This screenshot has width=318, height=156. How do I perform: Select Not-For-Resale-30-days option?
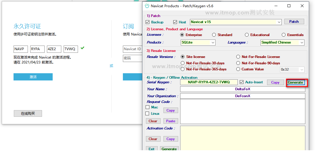pyautogui.click(x=183, y=63)
